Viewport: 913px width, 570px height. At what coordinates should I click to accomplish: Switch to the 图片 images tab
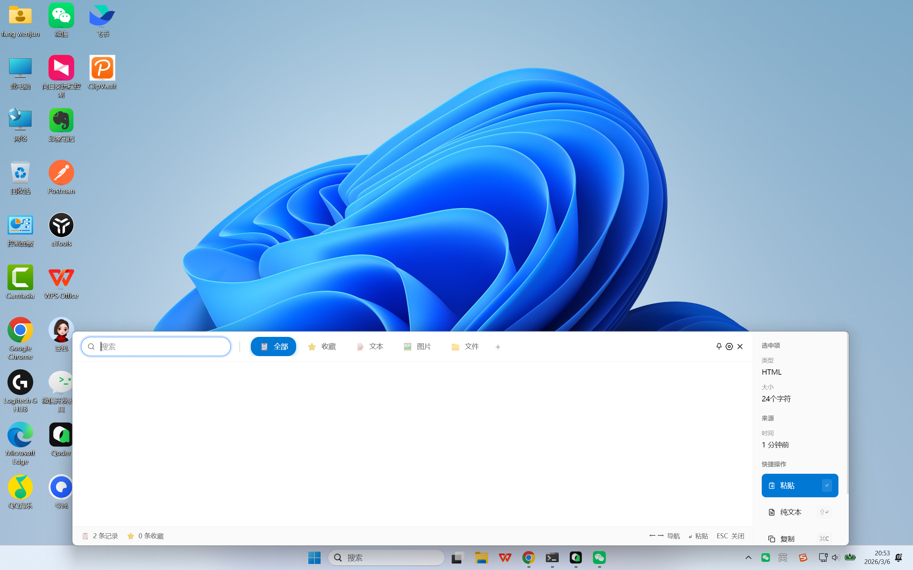coord(417,346)
